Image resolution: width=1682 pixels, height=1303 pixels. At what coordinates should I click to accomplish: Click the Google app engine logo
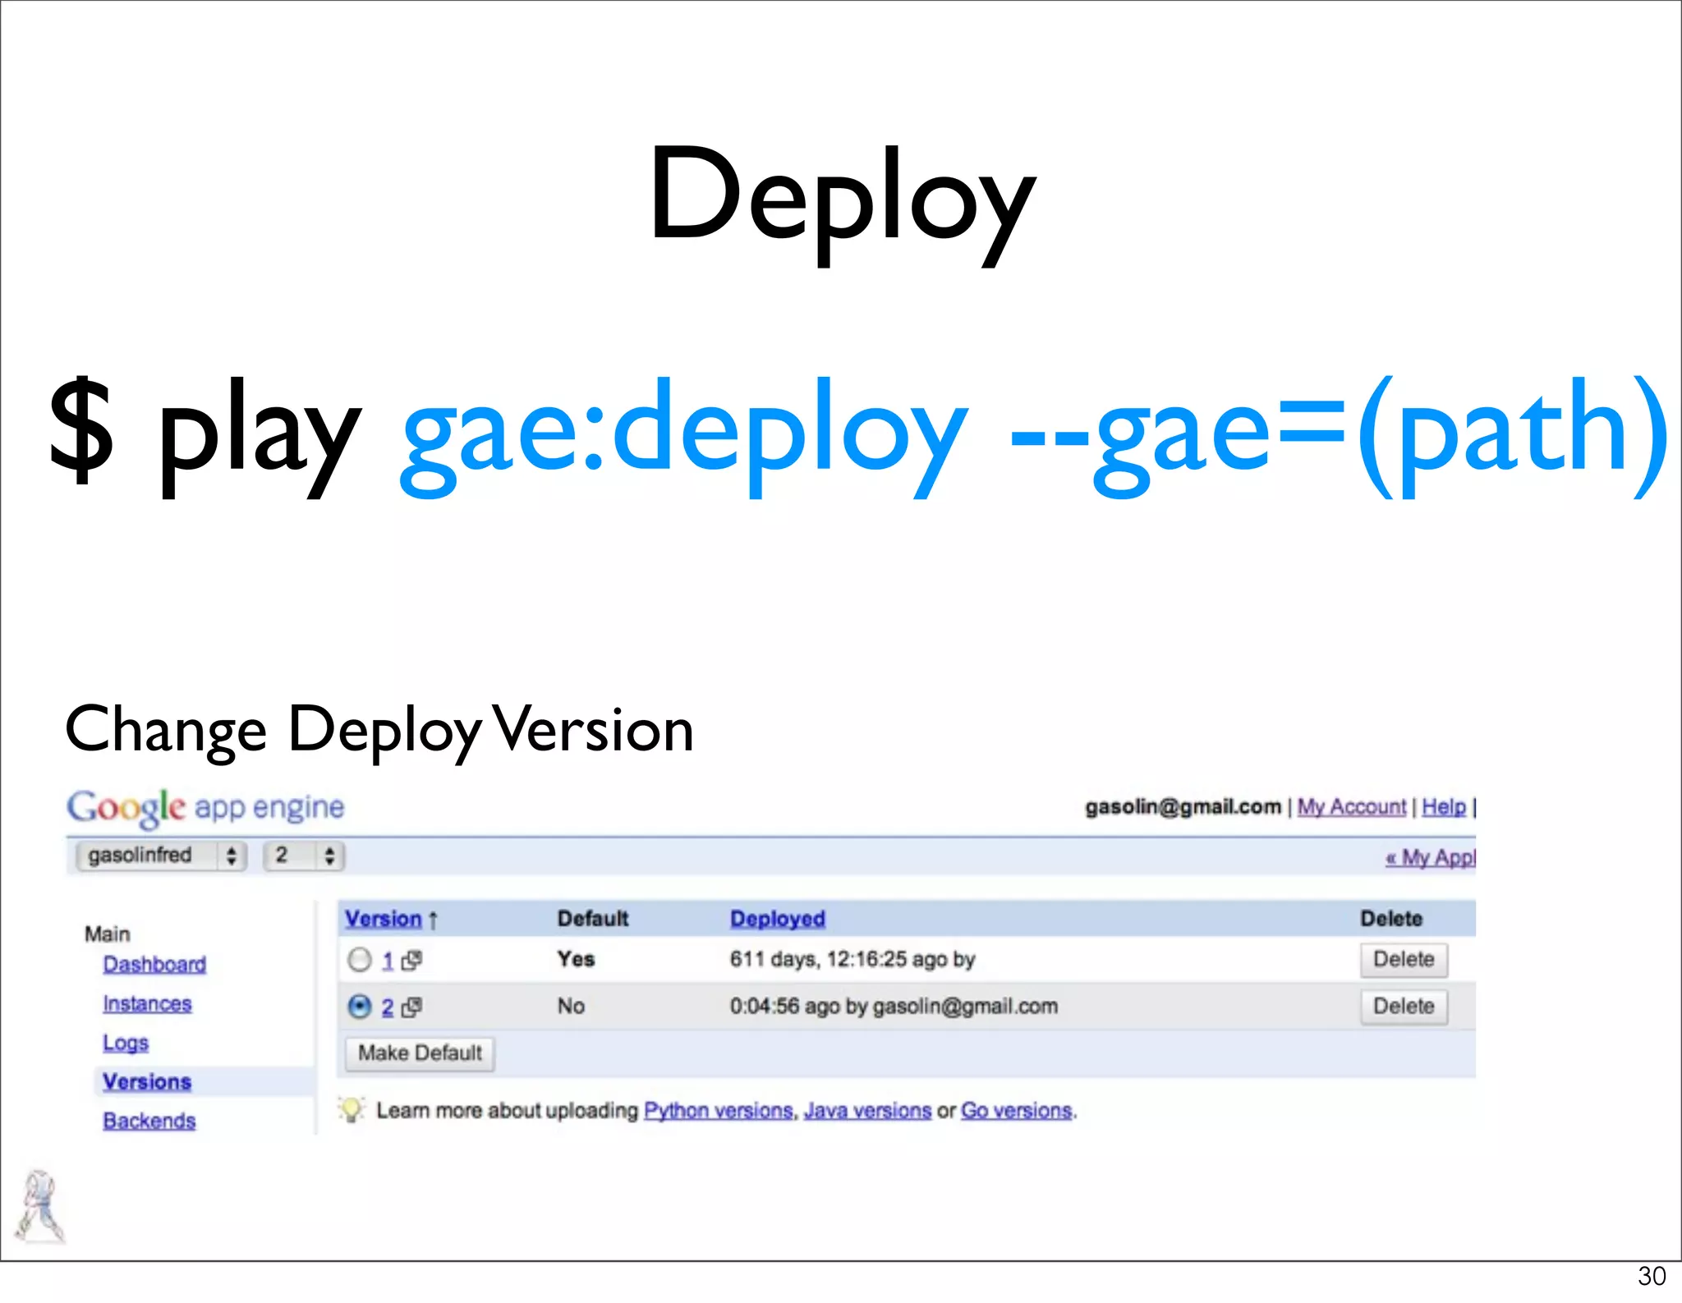point(205,808)
